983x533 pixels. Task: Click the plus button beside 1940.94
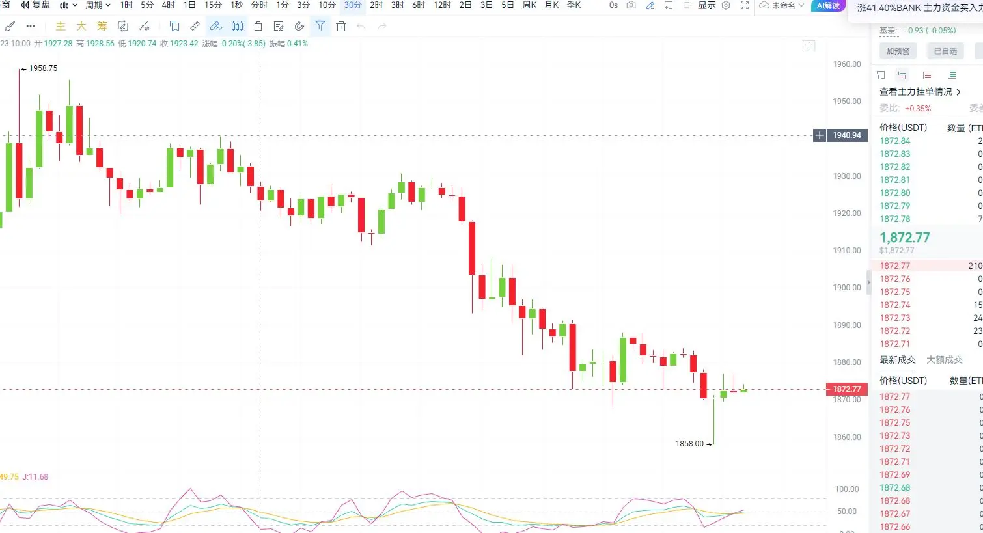pos(820,135)
